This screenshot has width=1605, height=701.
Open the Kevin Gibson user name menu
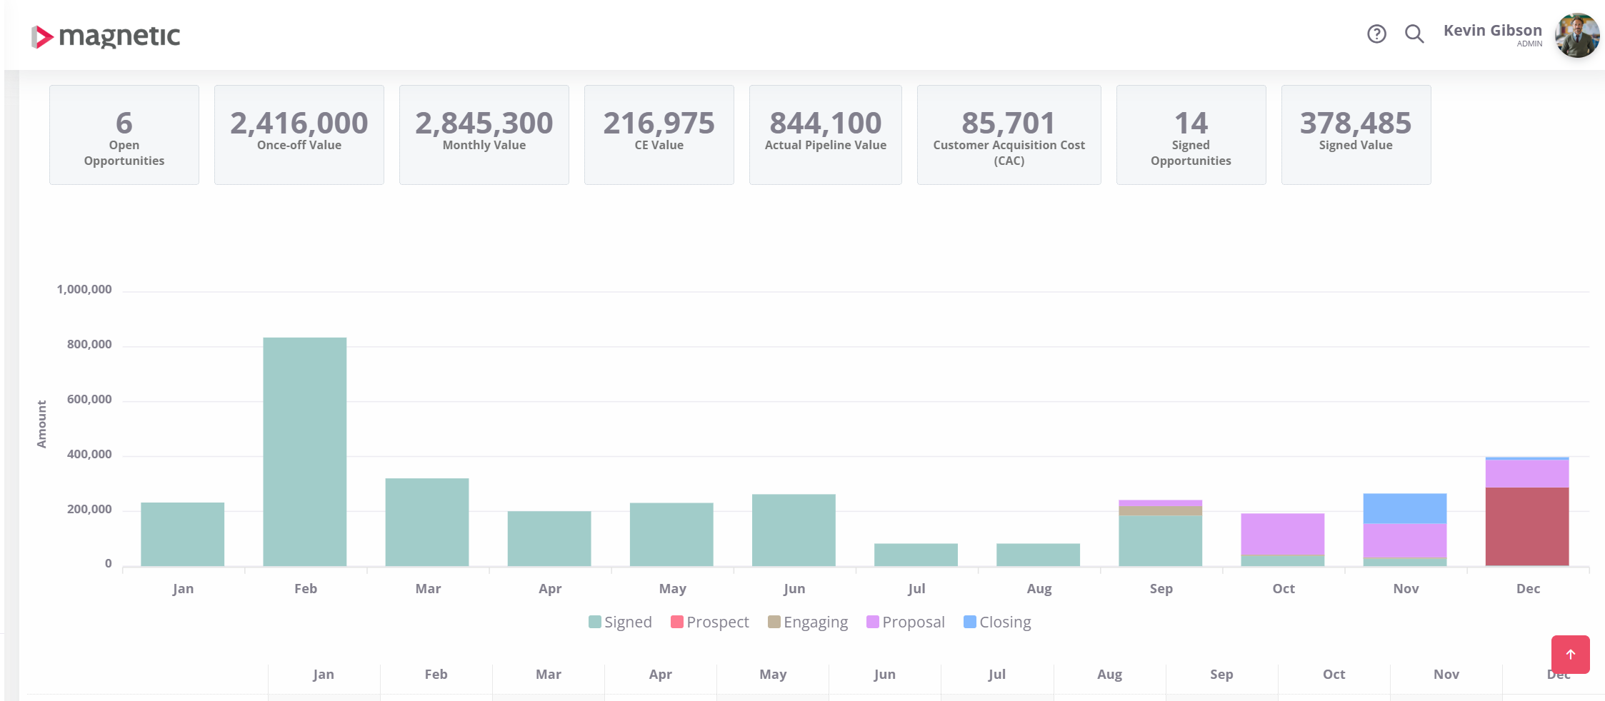pyautogui.click(x=1492, y=31)
